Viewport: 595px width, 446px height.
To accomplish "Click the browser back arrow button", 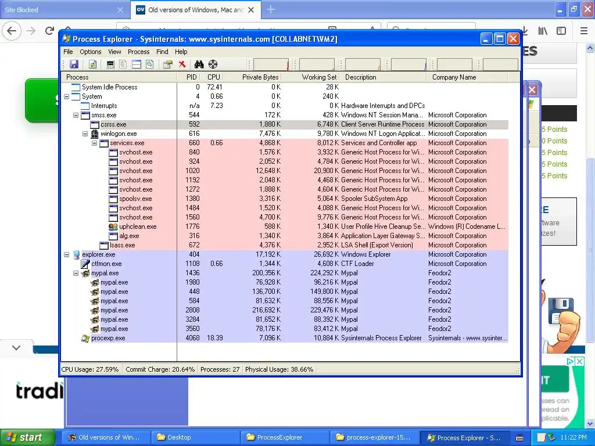I will 12,31.
